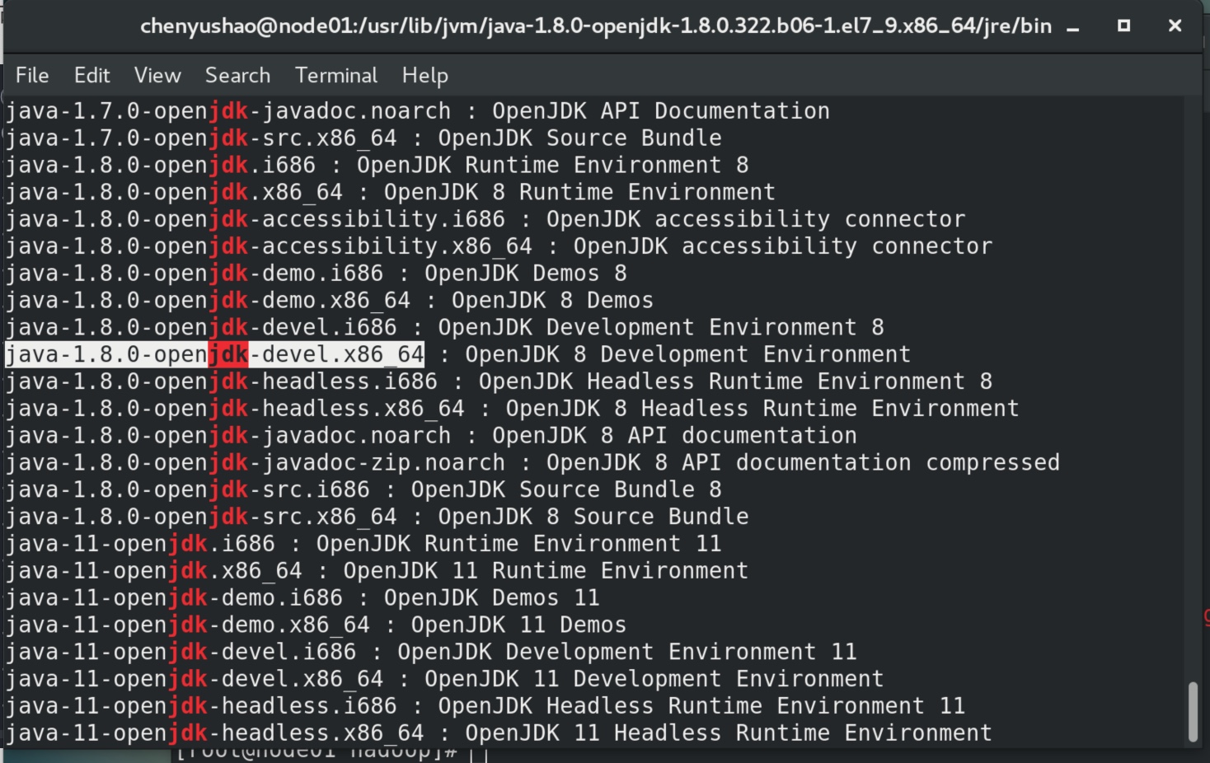Minimize the terminal window
Screen dimensions: 1210x763
(x=1072, y=26)
